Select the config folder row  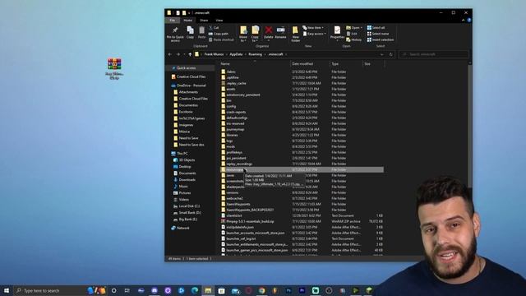(x=302, y=106)
